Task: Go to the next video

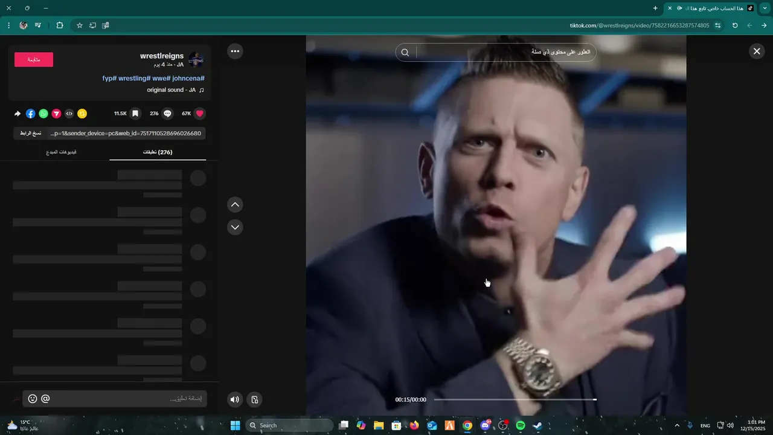Action: (x=235, y=227)
